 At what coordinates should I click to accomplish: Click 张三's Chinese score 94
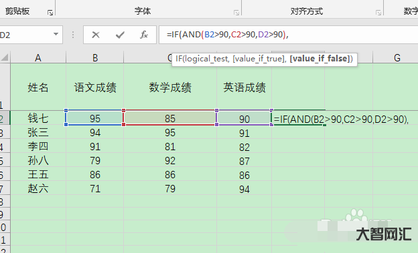coord(95,132)
